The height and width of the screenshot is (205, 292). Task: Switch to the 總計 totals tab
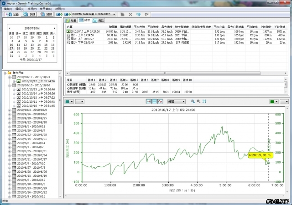click(84, 20)
